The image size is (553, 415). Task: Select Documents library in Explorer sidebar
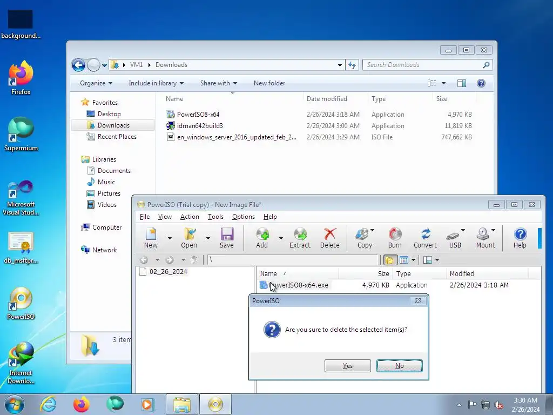pyautogui.click(x=114, y=170)
